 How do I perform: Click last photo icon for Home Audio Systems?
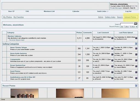point(136,54)
